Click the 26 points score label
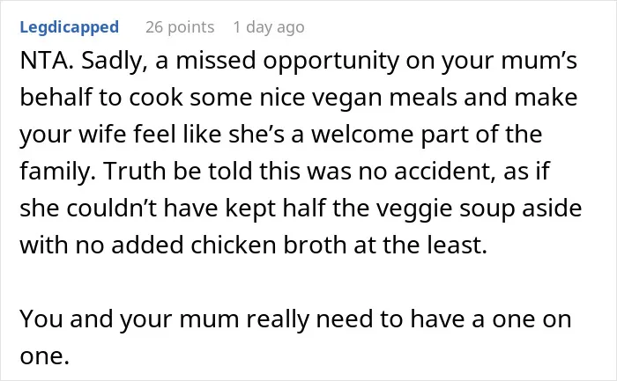Viewport: 617px width, 381px height. coord(180,27)
